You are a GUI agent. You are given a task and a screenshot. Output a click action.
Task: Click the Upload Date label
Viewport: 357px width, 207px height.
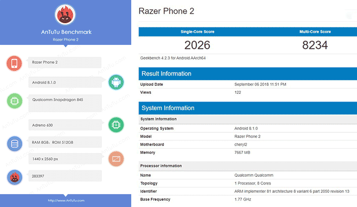tap(151, 84)
